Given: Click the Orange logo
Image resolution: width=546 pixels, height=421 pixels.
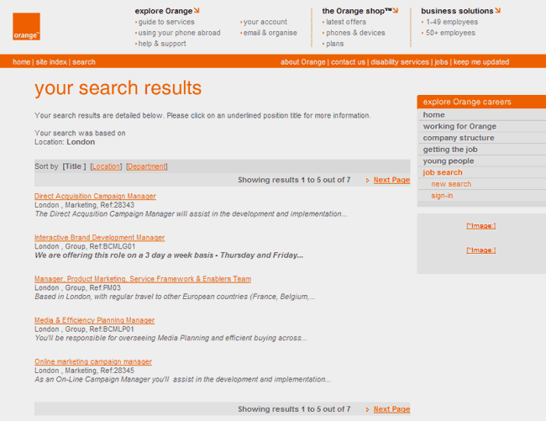Looking at the screenshot, I should tap(27, 26).
